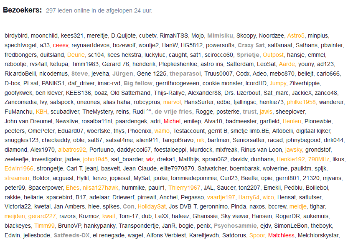Click the grey username Steve
This screenshot has width=348, height=239.
79,74
